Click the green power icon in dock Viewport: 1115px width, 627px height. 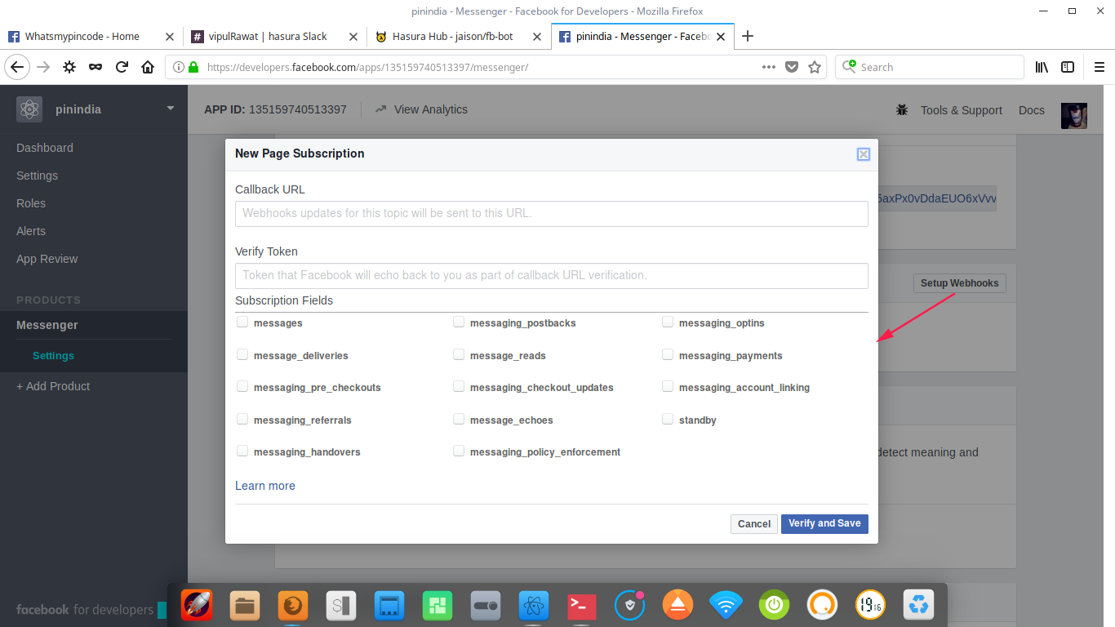pos(774,606)
